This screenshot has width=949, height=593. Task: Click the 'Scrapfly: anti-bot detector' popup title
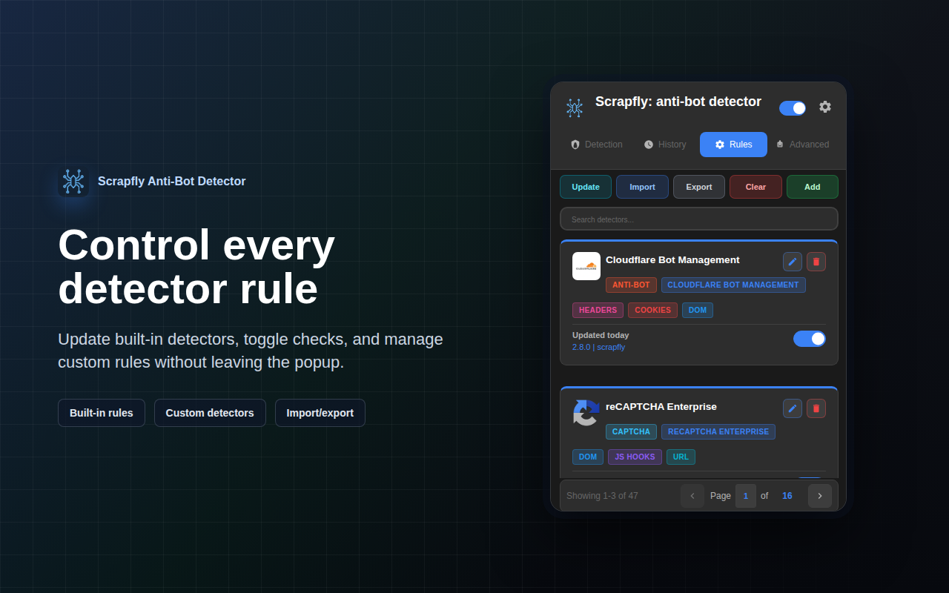tap(678, 102)
